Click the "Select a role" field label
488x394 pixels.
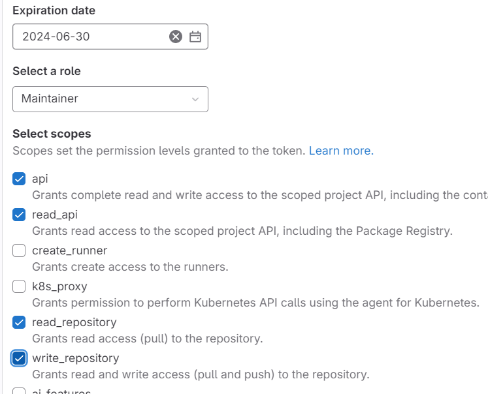pyautogui.click(x=46, y=71)
